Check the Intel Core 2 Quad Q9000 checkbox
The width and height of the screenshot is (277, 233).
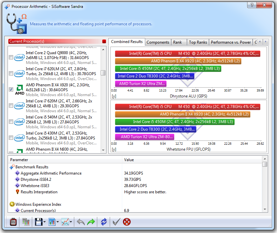pyautogui.click(x=11, y=57)
